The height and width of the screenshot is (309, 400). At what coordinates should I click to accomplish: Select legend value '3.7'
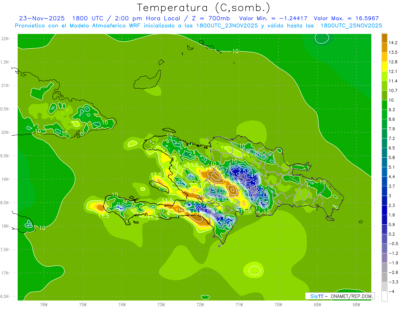pos(392,186)
